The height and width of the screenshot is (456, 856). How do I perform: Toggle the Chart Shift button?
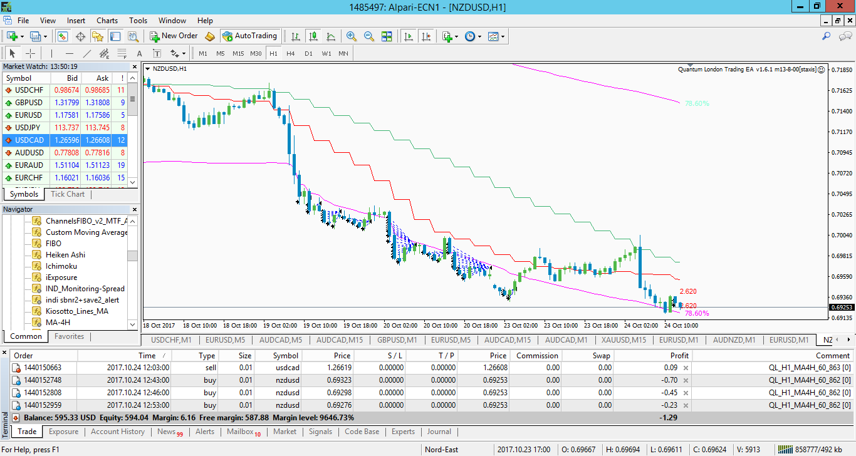tap(426, 36)
